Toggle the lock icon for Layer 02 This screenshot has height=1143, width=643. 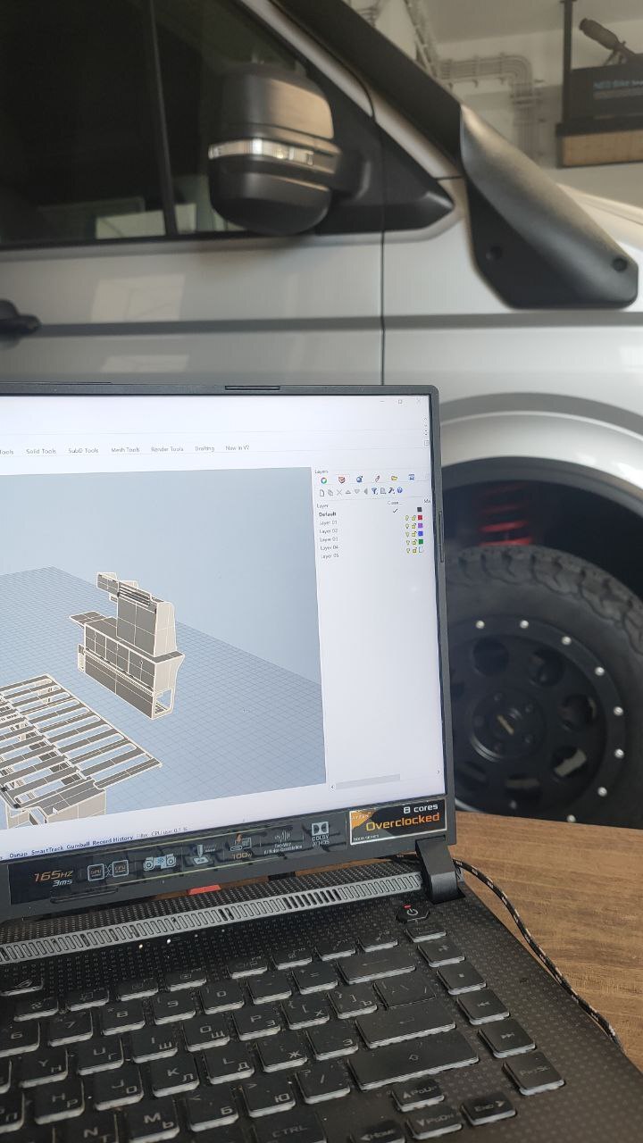pos(413,526)
